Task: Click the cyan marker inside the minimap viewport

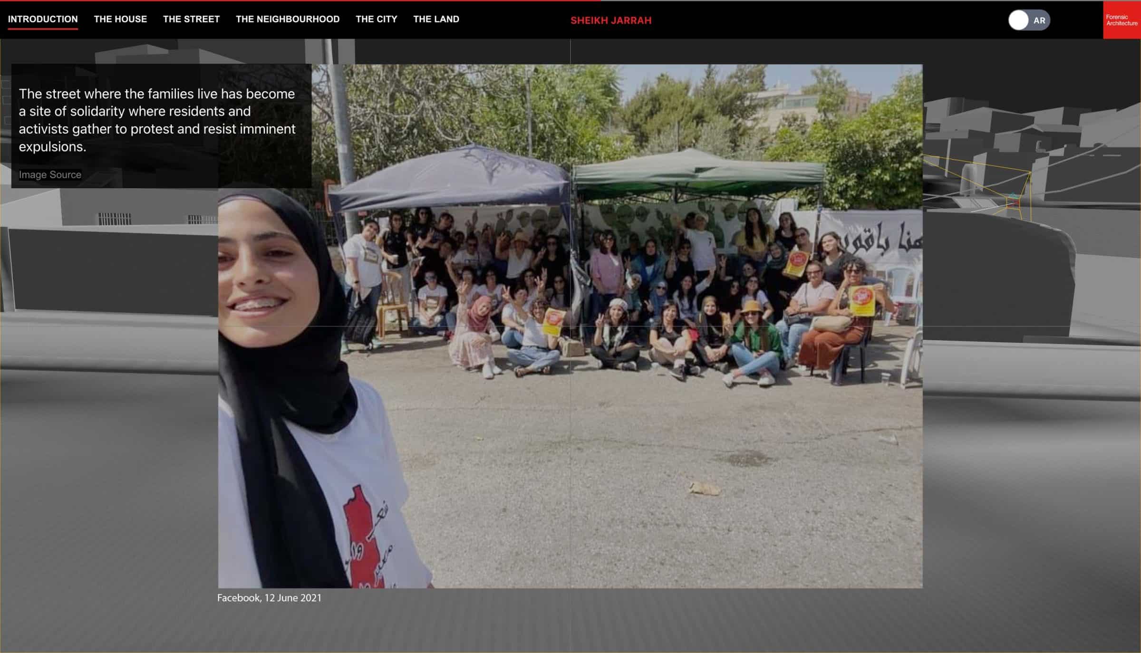Action: point(1013,196)
